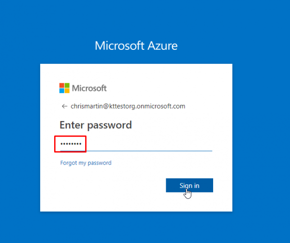Click the yellow square of Microsoft logo
This screenshot has height=243, width=290.
point(67,91)
